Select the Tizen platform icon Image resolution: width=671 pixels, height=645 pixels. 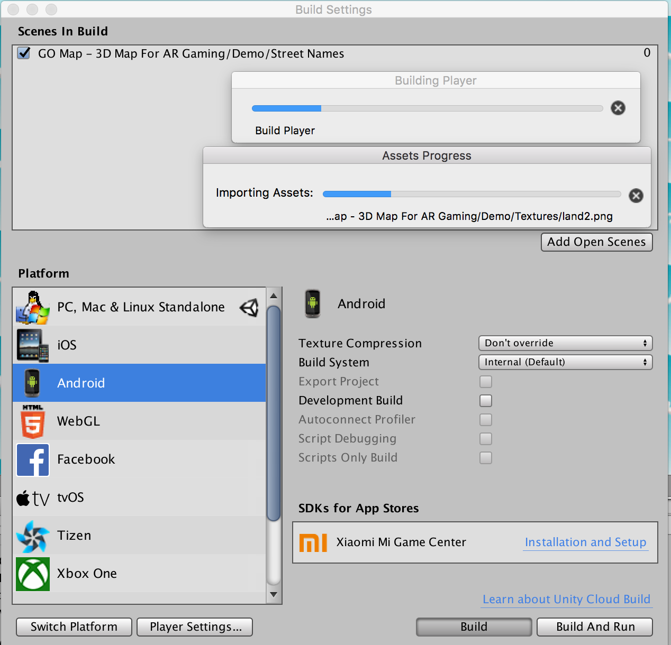33,536
